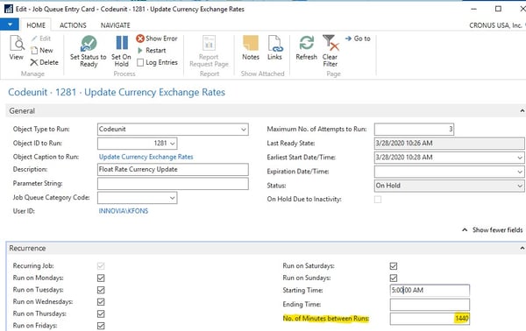Click the Starting Time field
This screenshot has width=526, height=331.
[x=430, y=291]
